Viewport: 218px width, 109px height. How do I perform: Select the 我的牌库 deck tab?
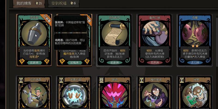29,4
